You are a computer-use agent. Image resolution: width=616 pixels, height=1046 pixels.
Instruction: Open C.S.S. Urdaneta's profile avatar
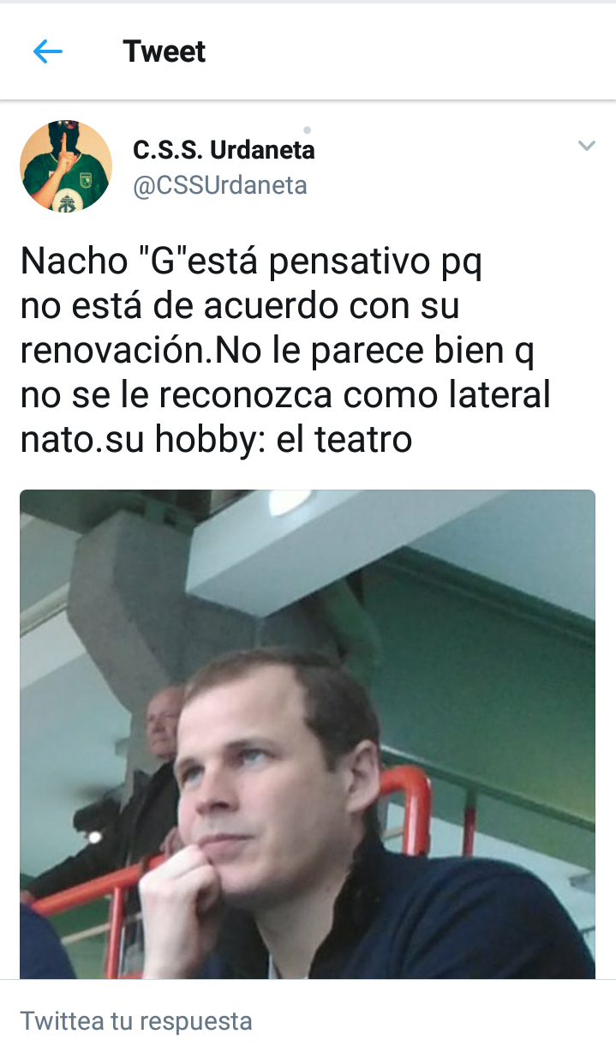[66, 165]
